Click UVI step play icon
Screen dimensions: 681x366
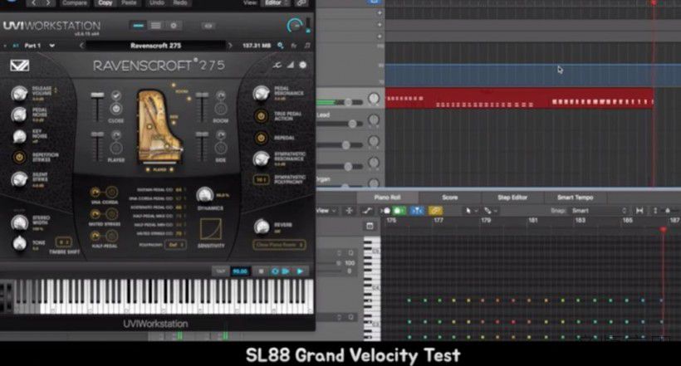tap(286, 271)
